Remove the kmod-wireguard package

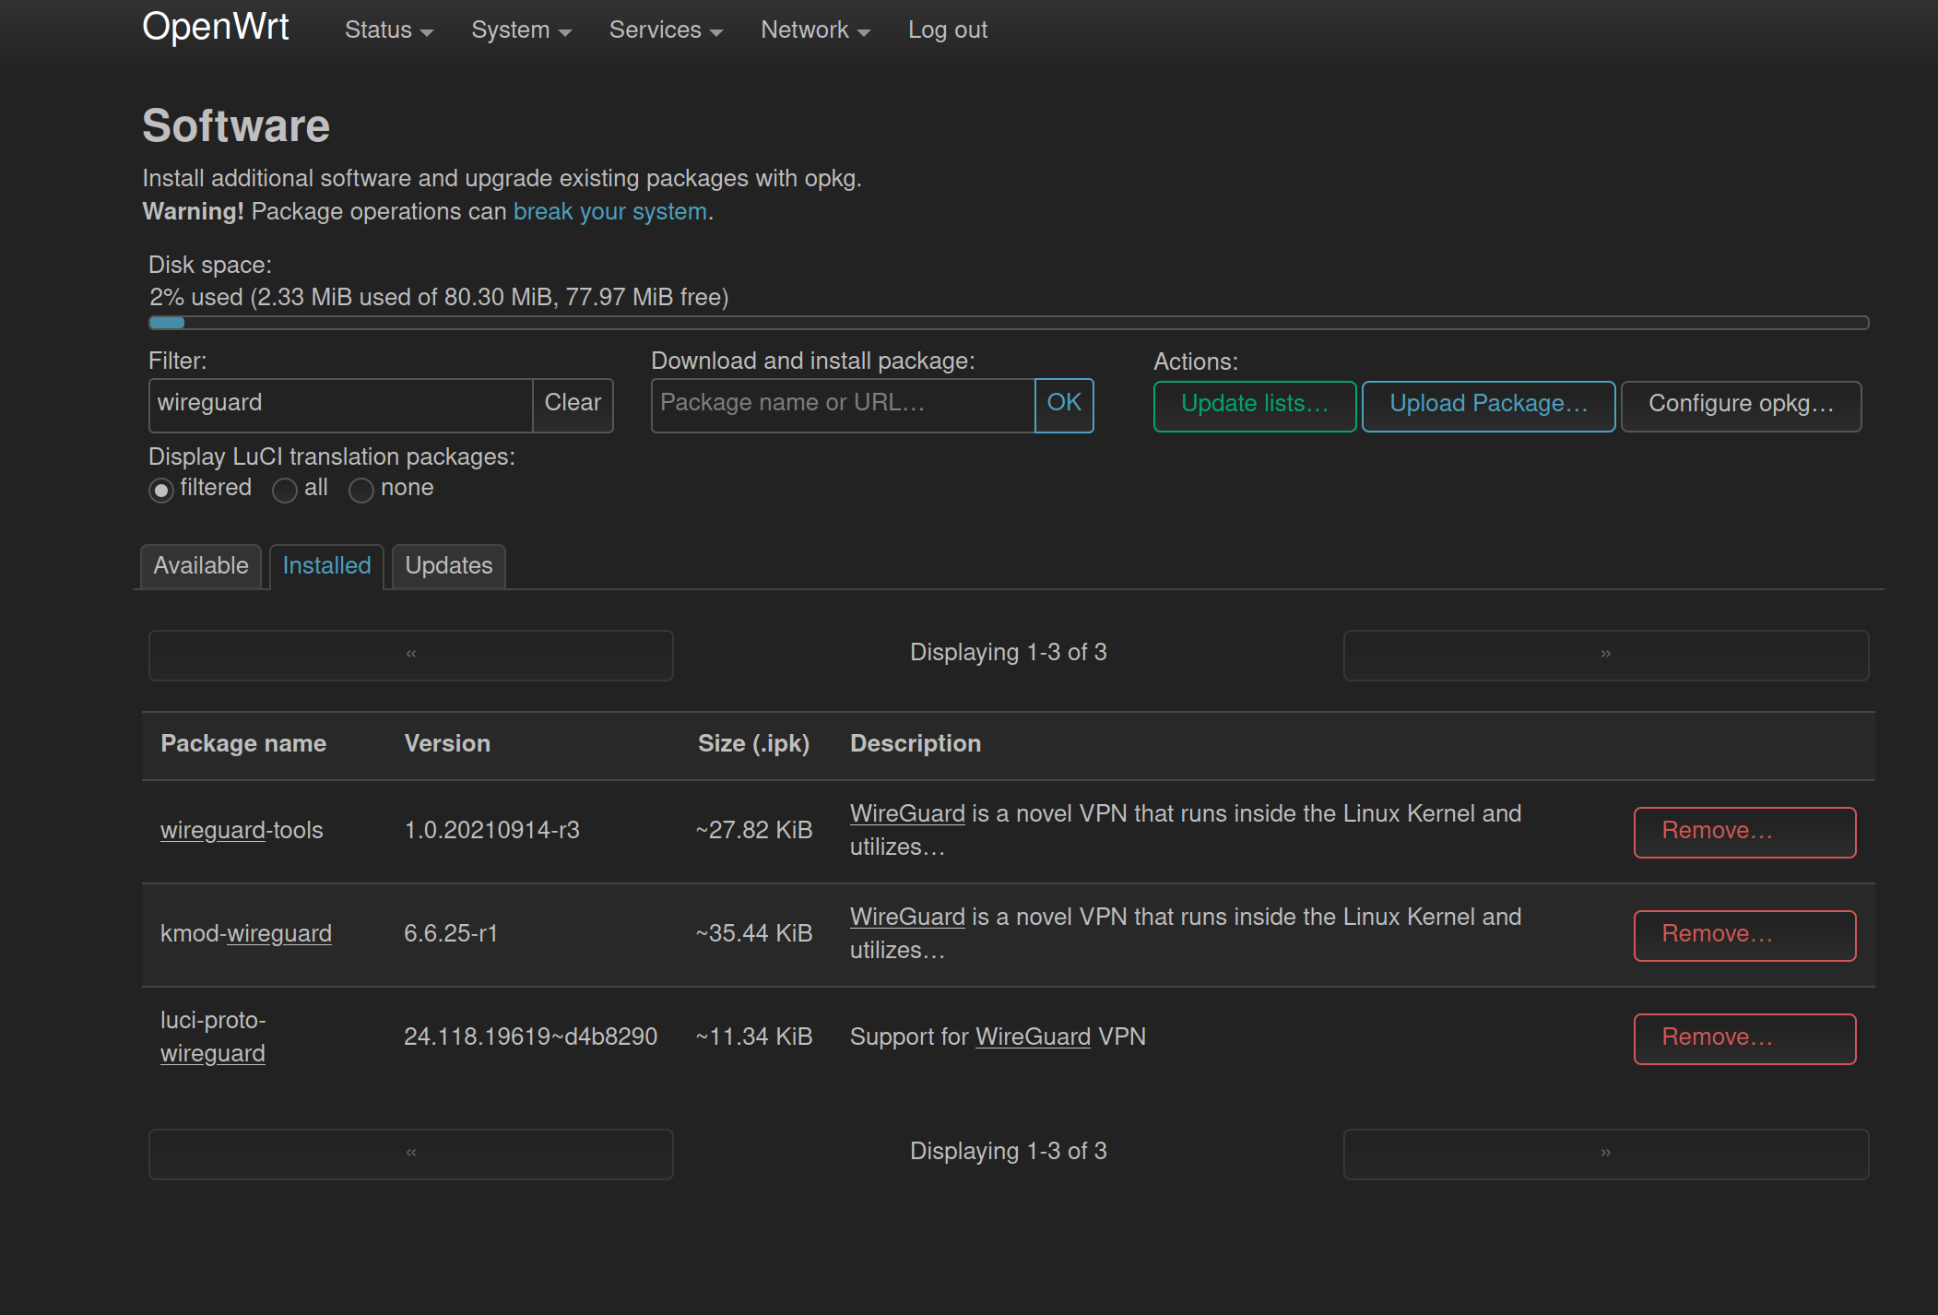(1744, 936)
